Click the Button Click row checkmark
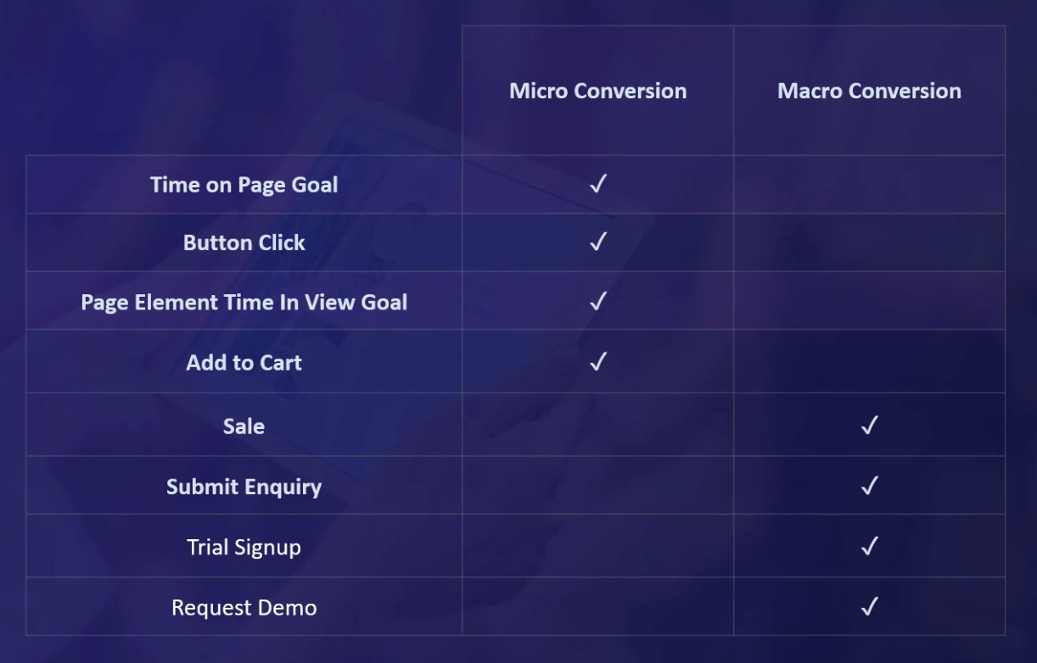The image size is (1037, 663). point(598,242)
